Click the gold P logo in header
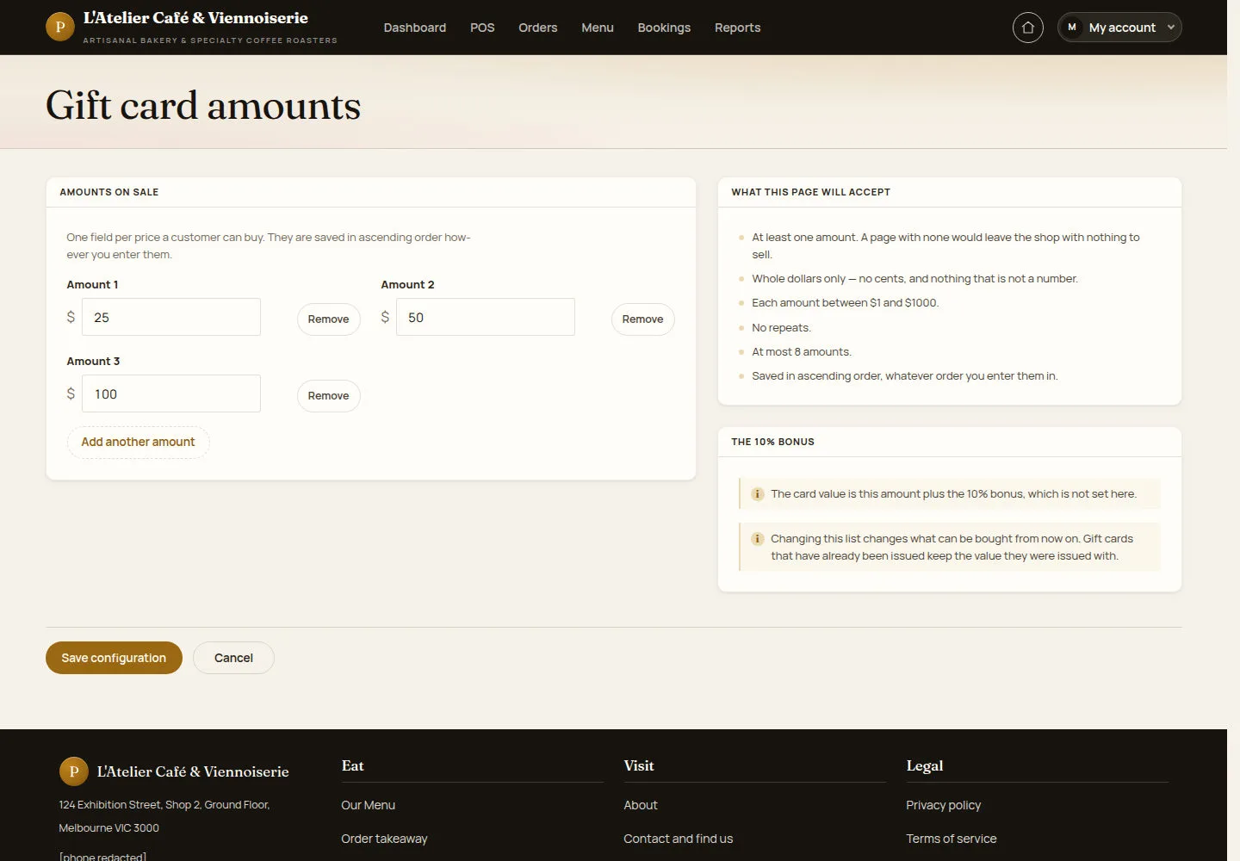Image resolution: width=1240 pixels, height=861 pixels. click(x=59, y=27)
